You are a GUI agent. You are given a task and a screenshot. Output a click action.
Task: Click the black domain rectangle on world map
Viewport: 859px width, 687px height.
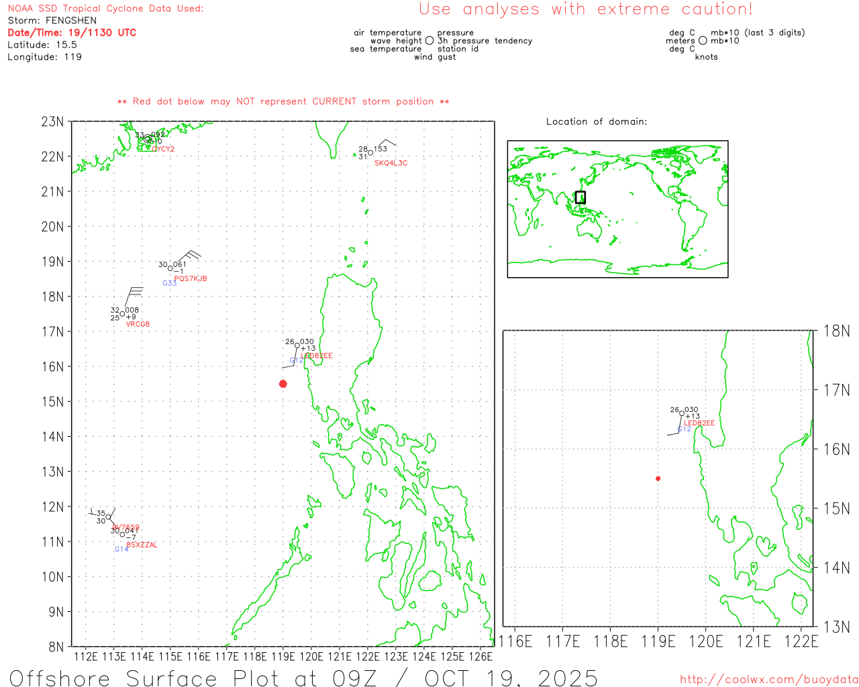[580, 197]
